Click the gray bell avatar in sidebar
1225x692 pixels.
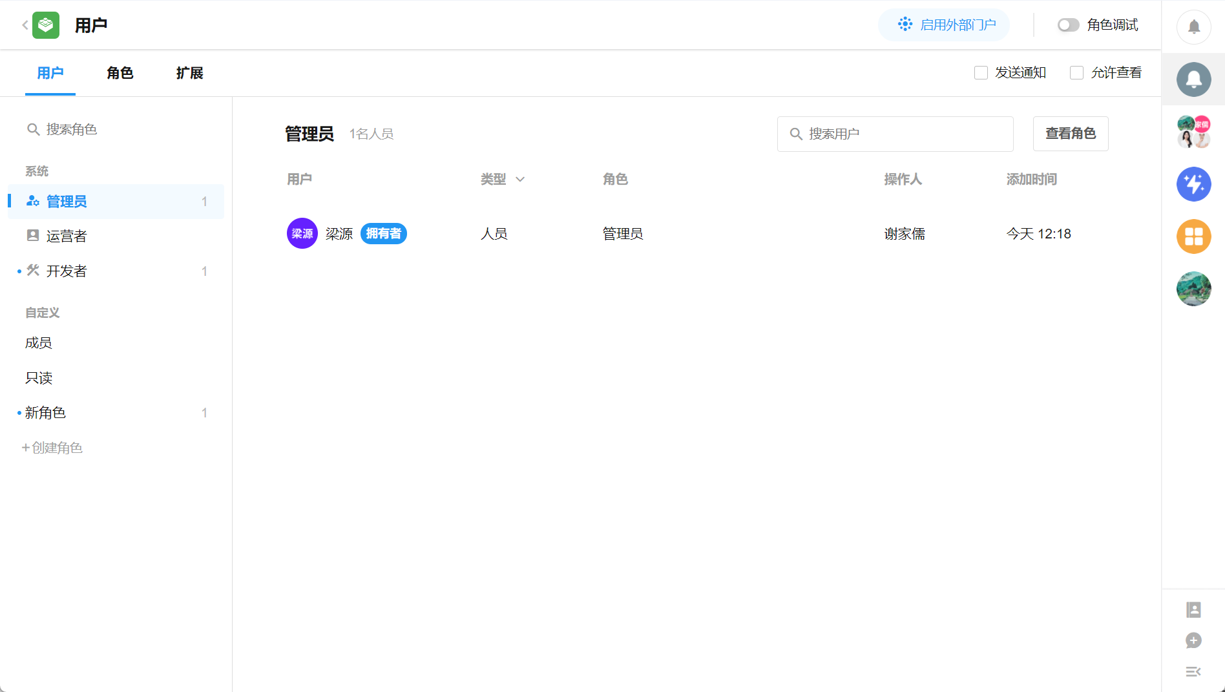coord(1193,79)
